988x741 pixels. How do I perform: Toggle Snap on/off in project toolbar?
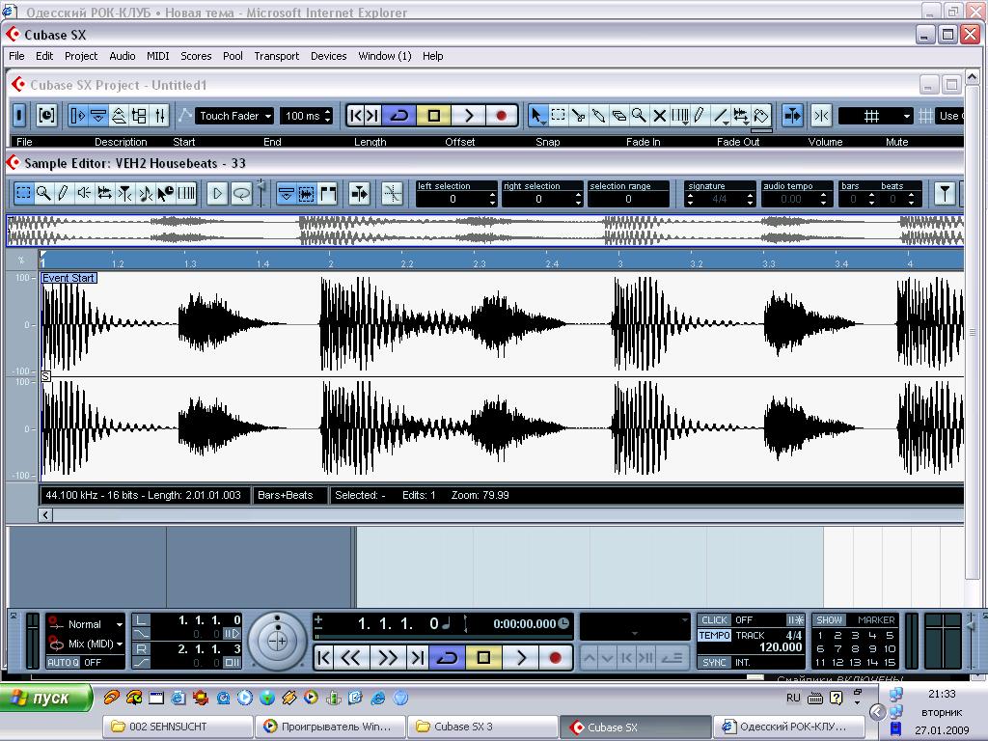point(822,116)
